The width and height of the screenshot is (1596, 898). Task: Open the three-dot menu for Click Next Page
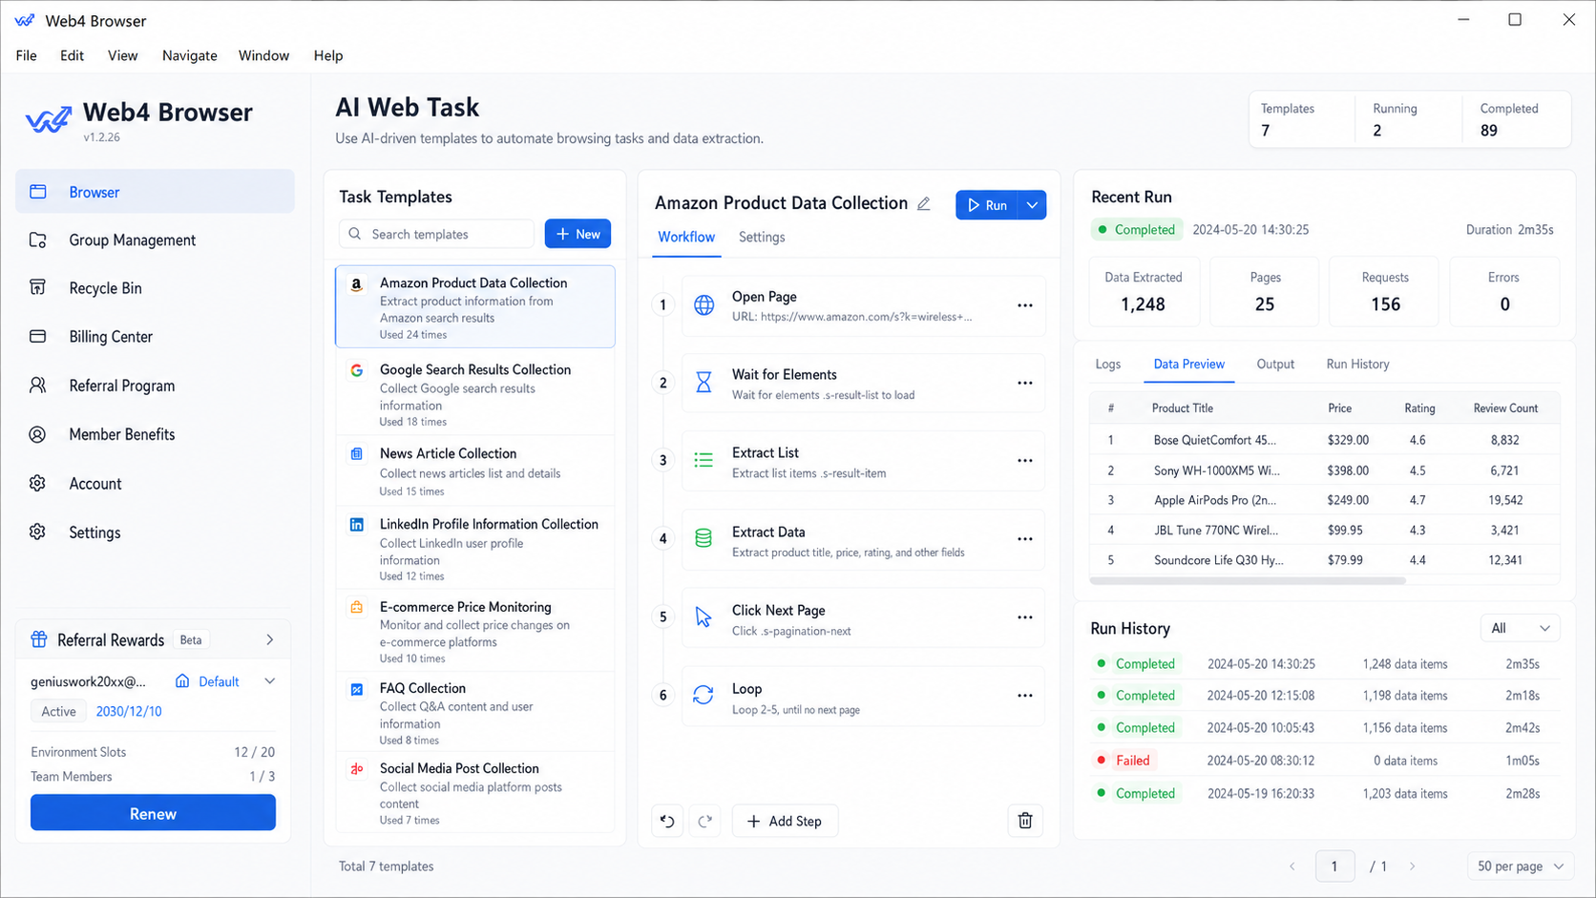1025,617
